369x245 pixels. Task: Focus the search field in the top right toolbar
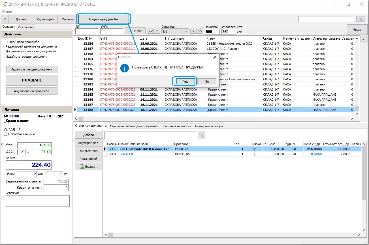(x=326, y=19)
